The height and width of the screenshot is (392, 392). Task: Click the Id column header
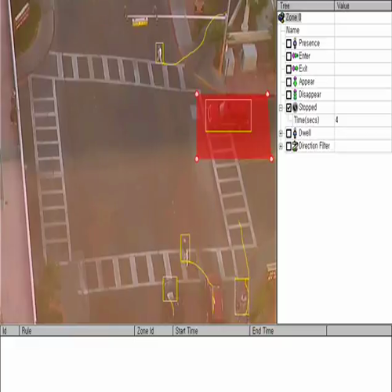point(9,331)
